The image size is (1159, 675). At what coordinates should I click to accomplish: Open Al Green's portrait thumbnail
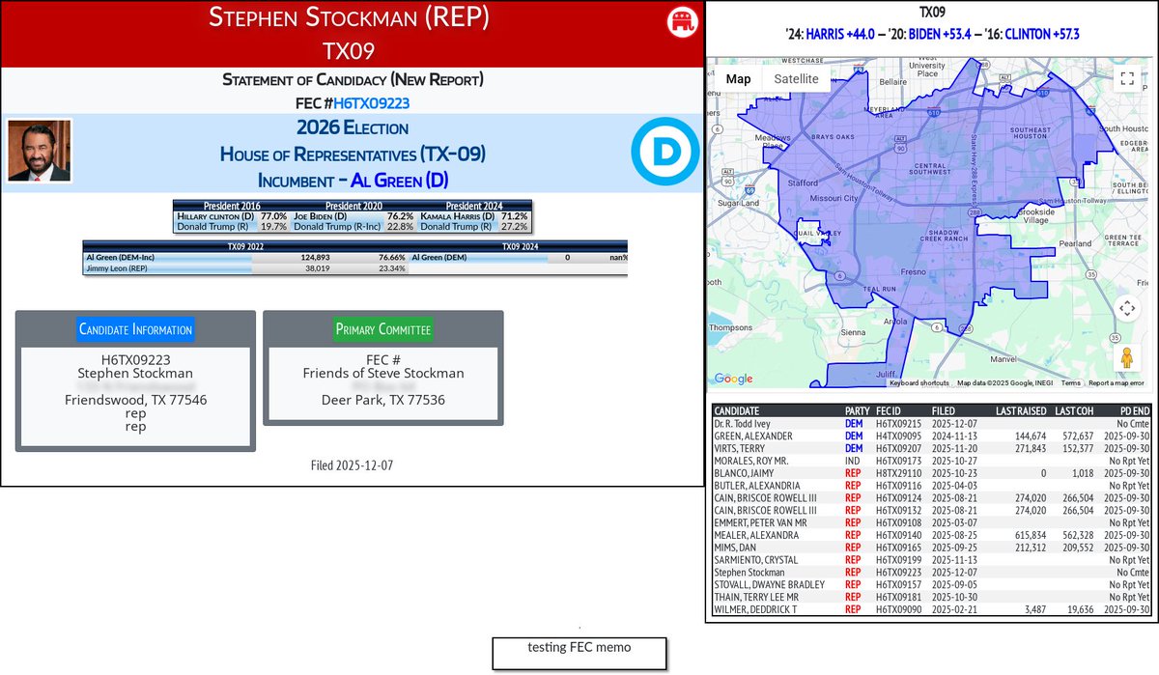40,151
